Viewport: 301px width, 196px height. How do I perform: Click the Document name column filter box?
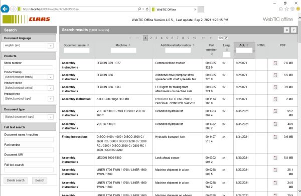(77, 51)
